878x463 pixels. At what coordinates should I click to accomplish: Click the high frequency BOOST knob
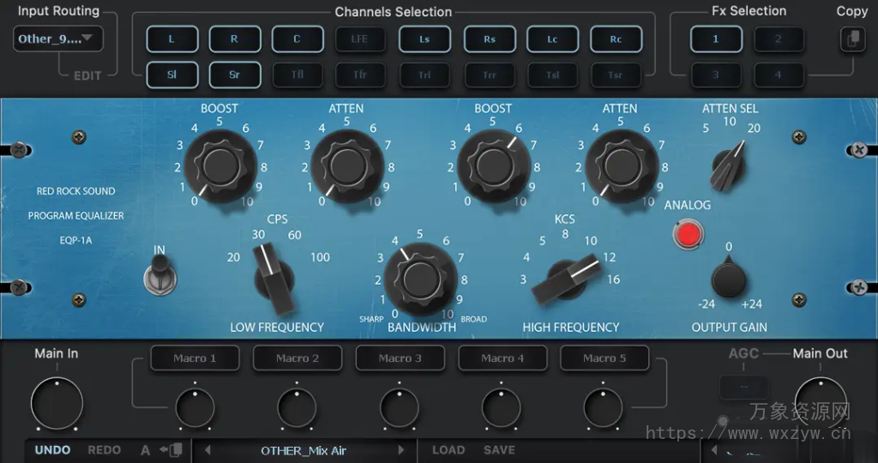pos(493,166)
